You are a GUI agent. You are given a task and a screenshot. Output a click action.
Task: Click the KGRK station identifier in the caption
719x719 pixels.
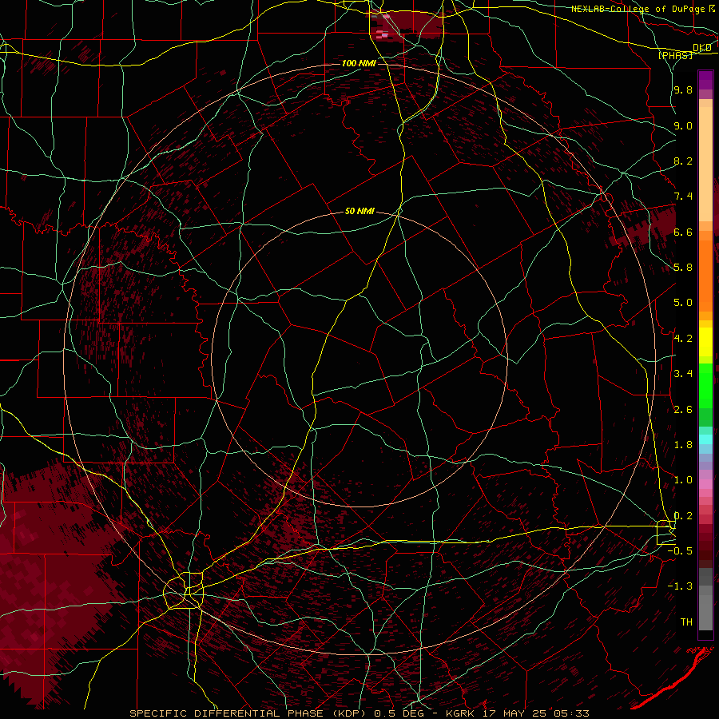[460, 713]
